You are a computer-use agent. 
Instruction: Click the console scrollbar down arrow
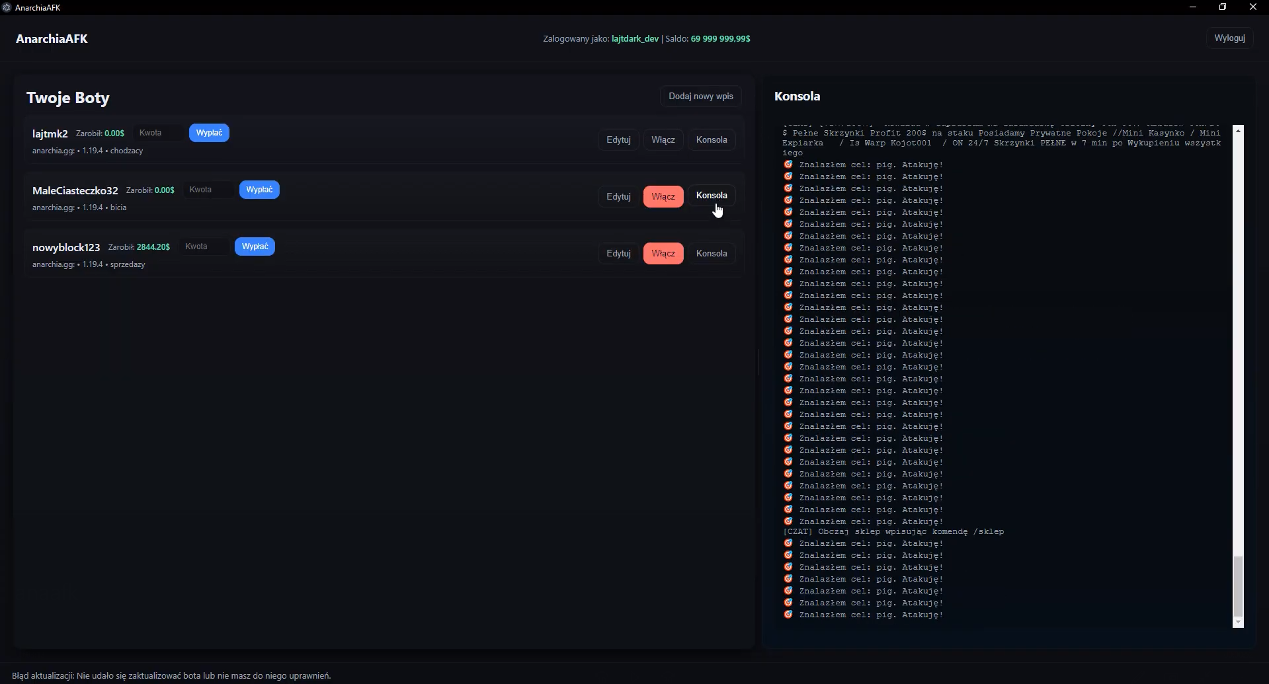point(1238,622)
